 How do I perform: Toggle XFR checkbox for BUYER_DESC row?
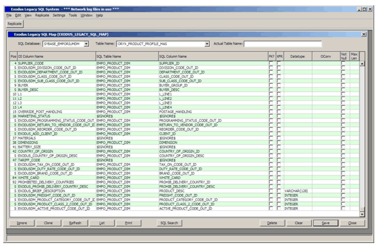pyautogui.click(x=279, y=90)
